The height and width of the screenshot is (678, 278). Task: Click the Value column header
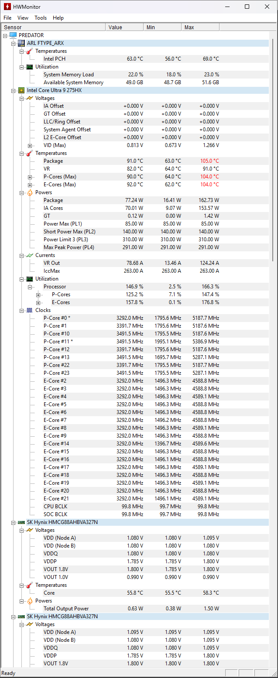pos(124,27)
